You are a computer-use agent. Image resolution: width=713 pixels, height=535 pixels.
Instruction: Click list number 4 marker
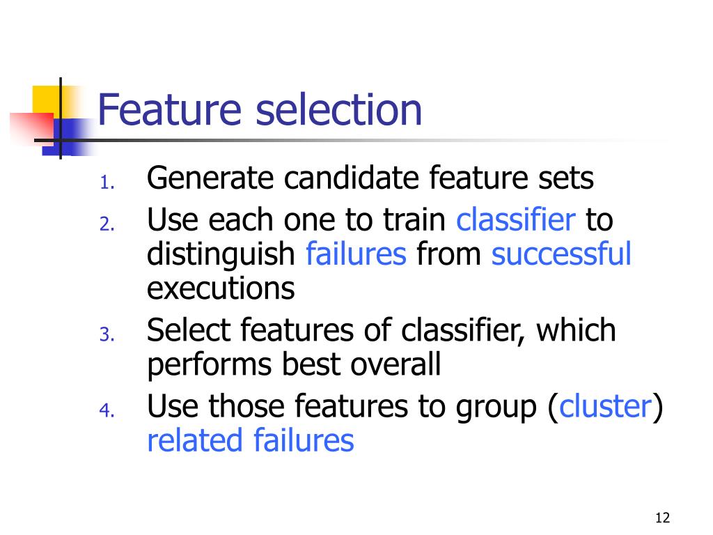[107, 410]
